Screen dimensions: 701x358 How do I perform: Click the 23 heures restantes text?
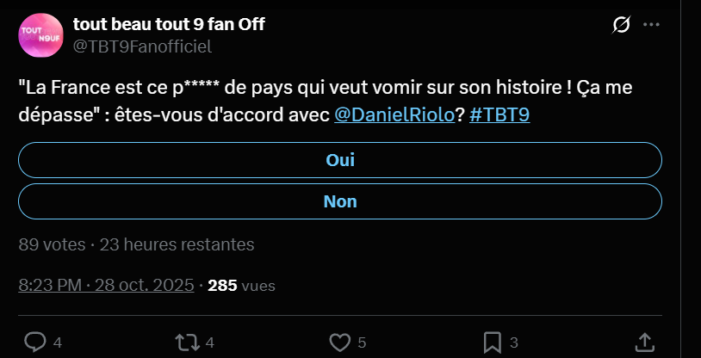(x=177, y=244)
